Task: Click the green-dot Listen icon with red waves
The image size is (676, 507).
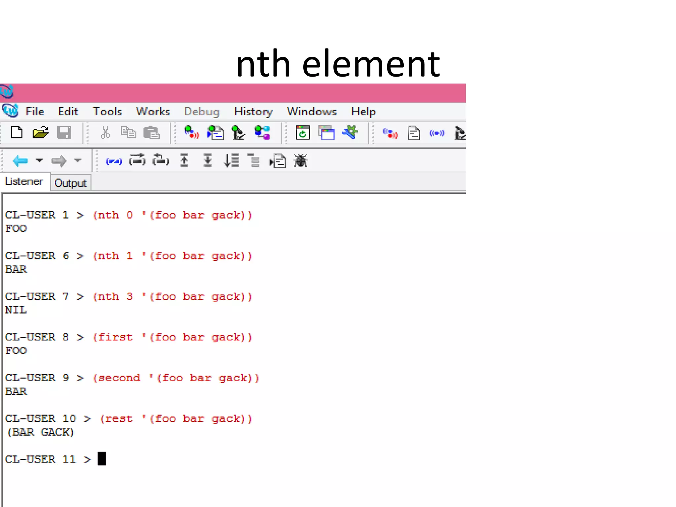Action: point(192,133)
